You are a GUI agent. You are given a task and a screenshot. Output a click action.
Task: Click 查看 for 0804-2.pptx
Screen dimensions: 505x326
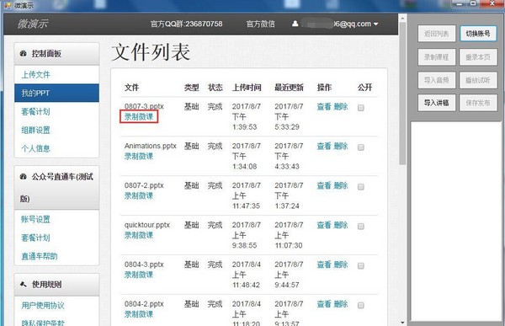click(x=324, y=304)
